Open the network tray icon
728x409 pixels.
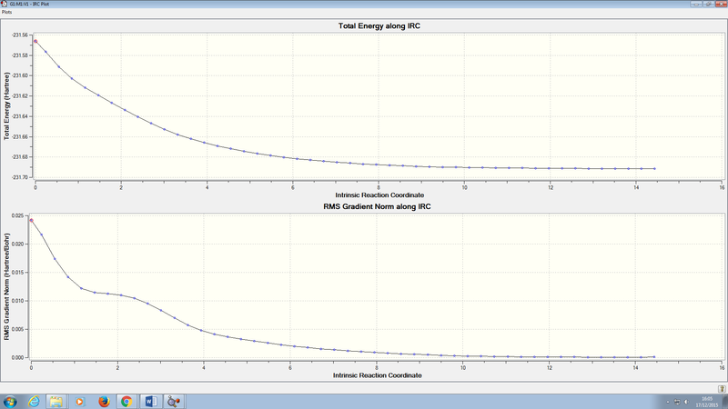click(x=677, y=402)
